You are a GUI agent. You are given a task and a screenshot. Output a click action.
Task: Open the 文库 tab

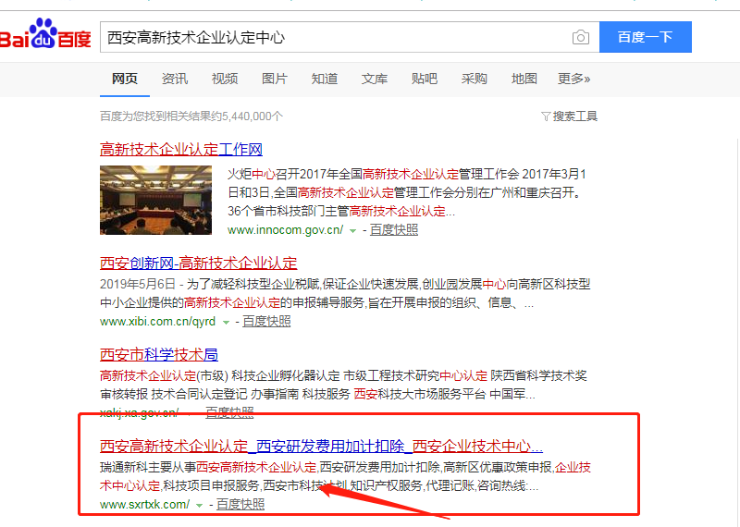pos(374,79)
